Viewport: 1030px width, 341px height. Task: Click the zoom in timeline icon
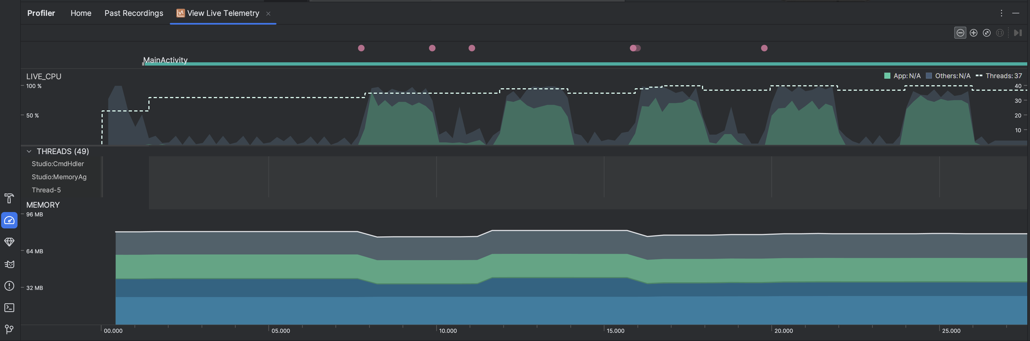(974, 33)
